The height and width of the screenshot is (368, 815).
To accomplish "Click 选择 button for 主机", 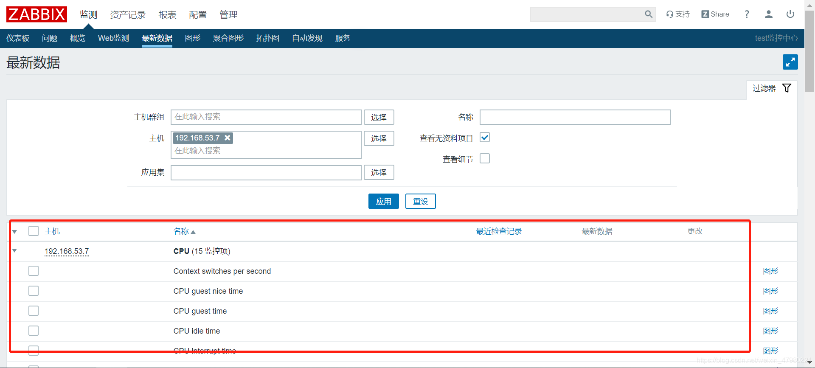I will 379,138.
